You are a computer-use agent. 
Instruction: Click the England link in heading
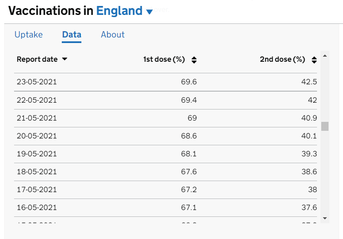click(119, 11)
